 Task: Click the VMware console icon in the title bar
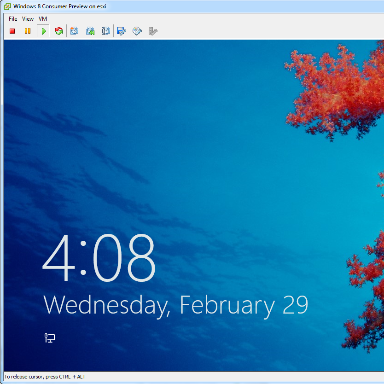7,6
